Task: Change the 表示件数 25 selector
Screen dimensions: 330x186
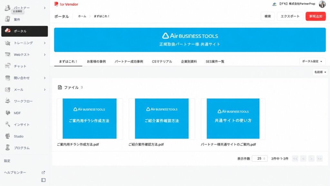Action: click(x=260, y=158)
